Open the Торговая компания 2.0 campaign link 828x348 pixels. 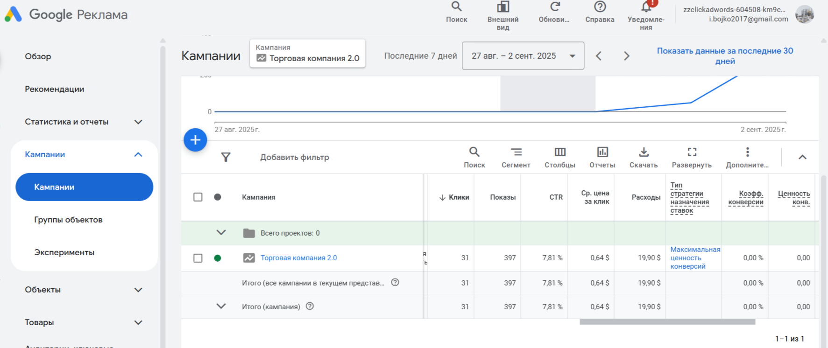[299, 258]
